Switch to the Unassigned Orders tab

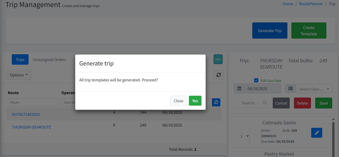pyautogui.click(x=50, y=60)
